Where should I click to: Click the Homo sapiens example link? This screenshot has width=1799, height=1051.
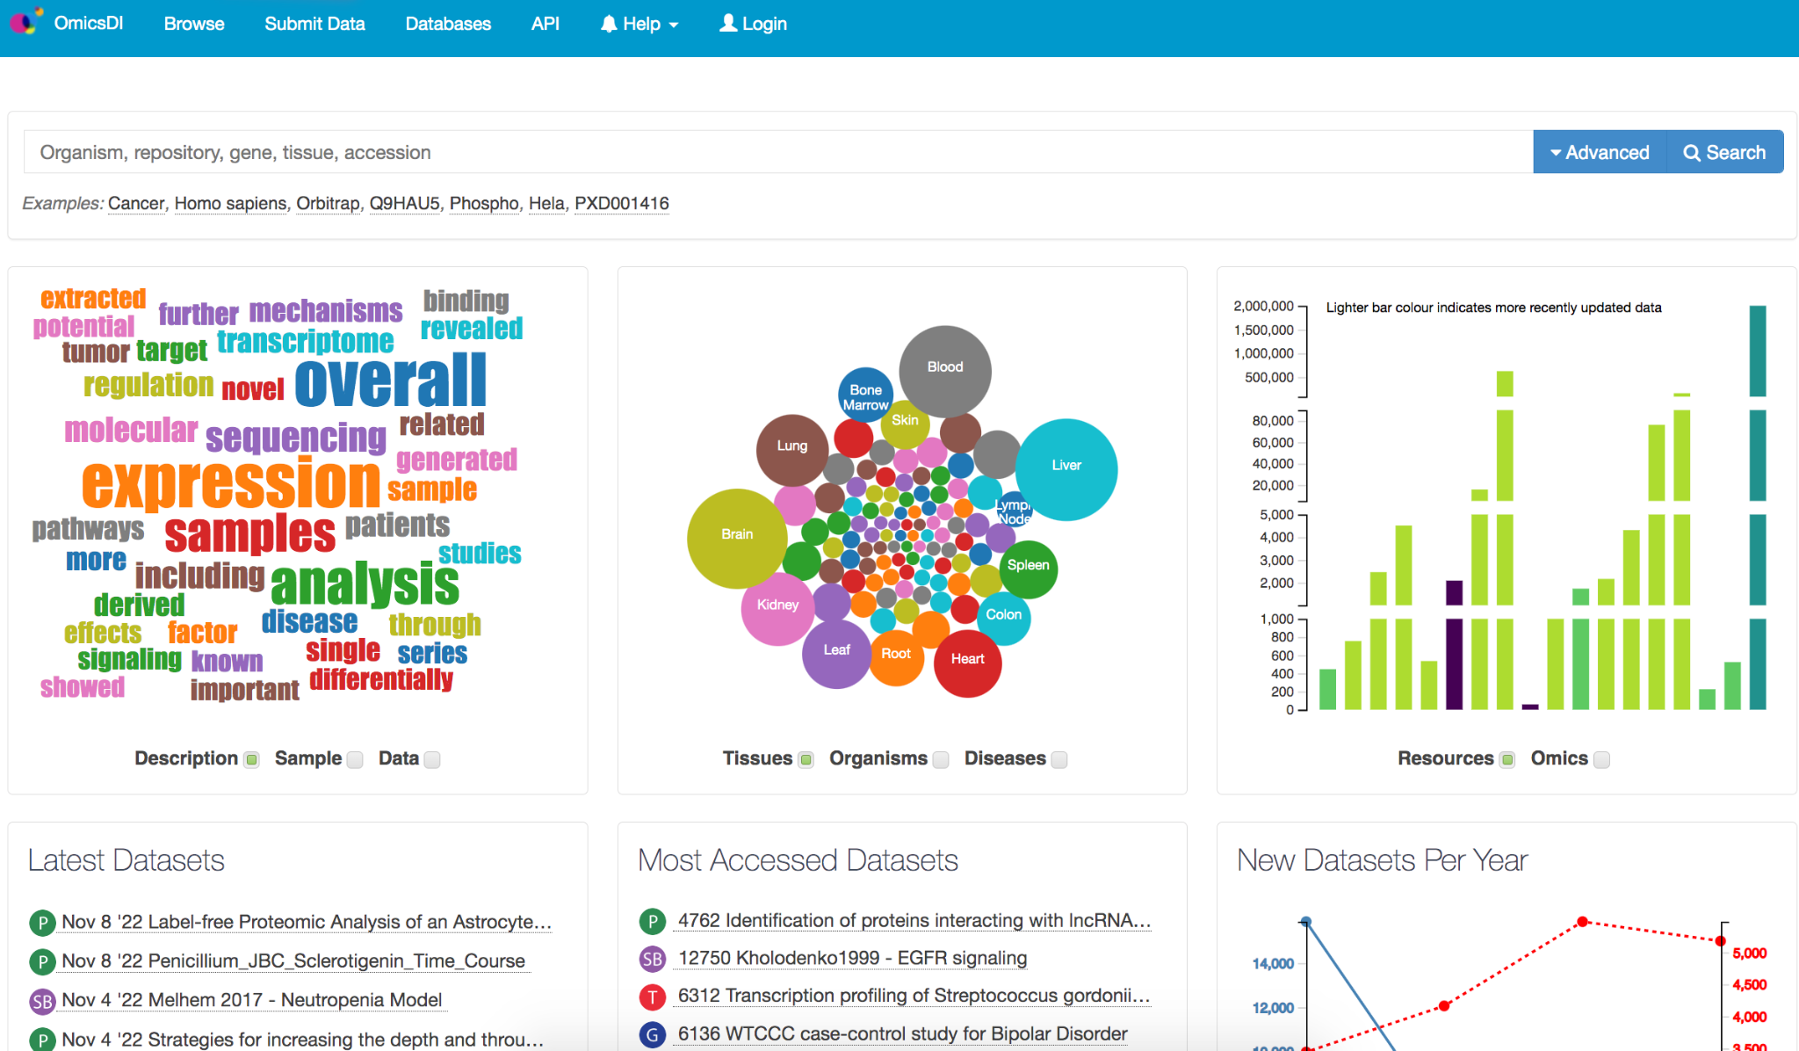(230, 203)
